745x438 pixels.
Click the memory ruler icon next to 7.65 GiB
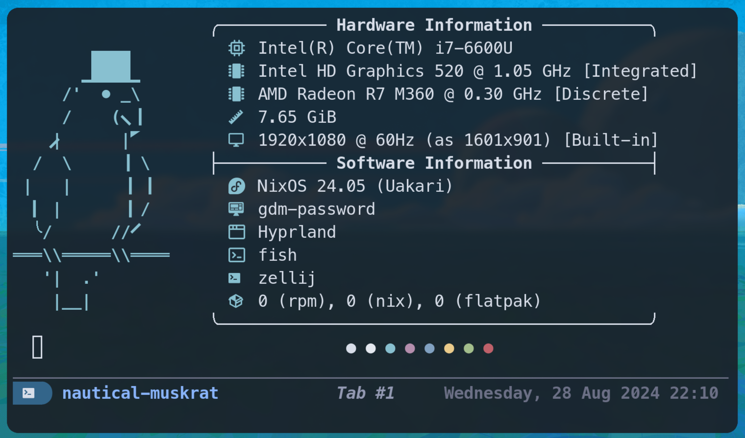[236, 117]
